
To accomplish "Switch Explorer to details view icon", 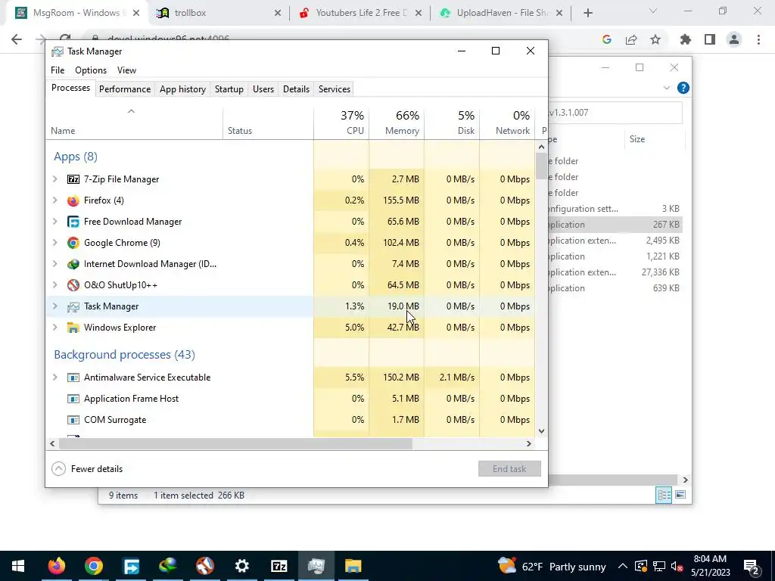I will [x=664, y=495].
